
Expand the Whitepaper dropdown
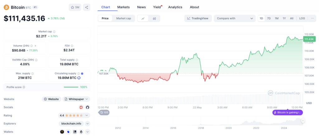click(76, 99)
